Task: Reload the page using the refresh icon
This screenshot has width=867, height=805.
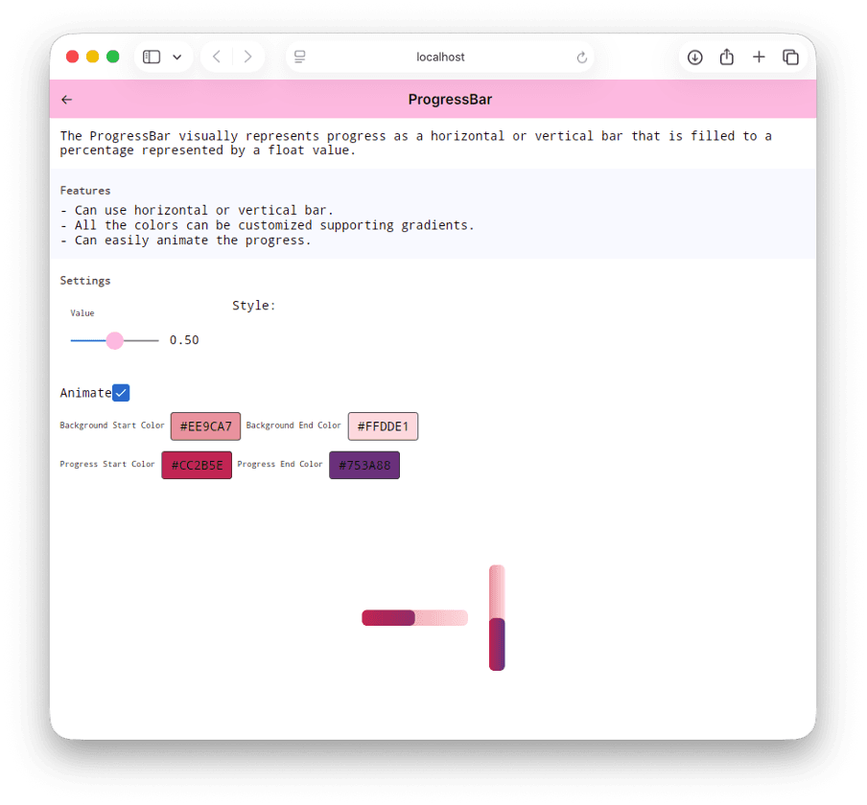Action: click(x=581, y=57)
